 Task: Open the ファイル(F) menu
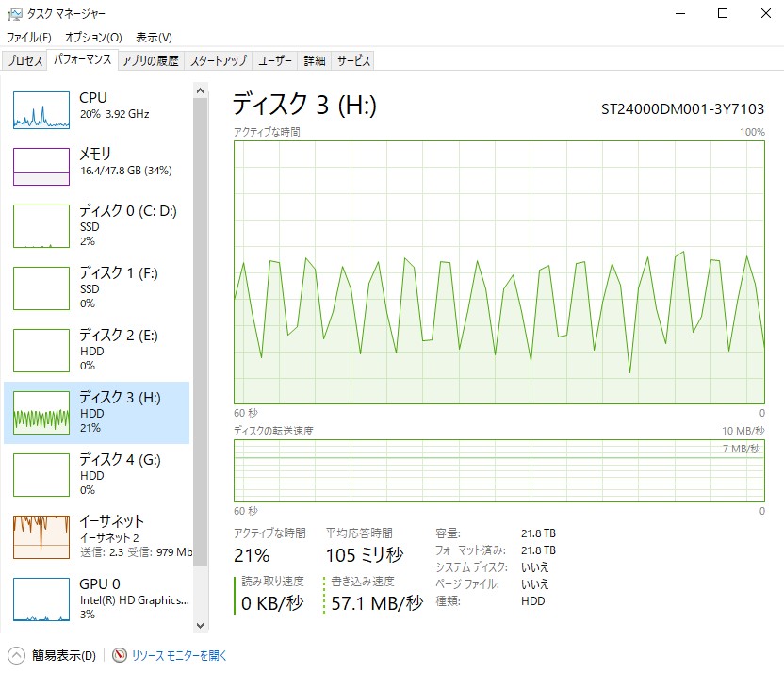[x=29, y=38]
